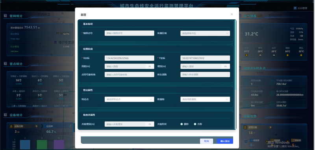This screenshot has width=315, height=150.
Task: Click the 埋深(m) input field
Action: click(205, 66)
